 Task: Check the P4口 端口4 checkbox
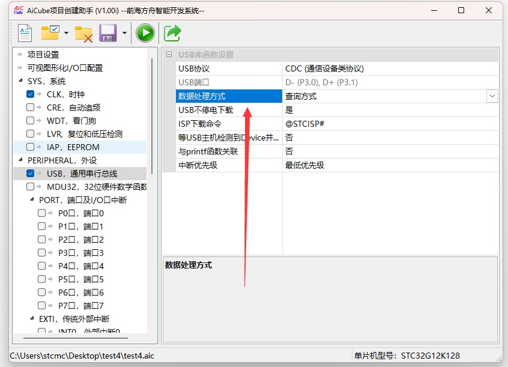(x=42, y=266)
